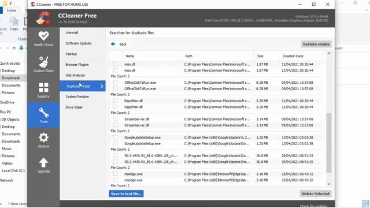Screen dimensions: 370x208
Task: Open the Disk Analyzer tool
Action: click(x=75, y=75)
